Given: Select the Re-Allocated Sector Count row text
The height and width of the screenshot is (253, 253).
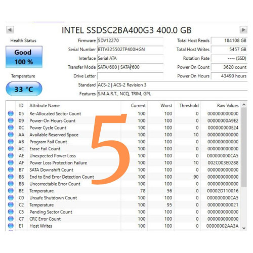Looking at the screenshot, I should (x=55, y=114).
